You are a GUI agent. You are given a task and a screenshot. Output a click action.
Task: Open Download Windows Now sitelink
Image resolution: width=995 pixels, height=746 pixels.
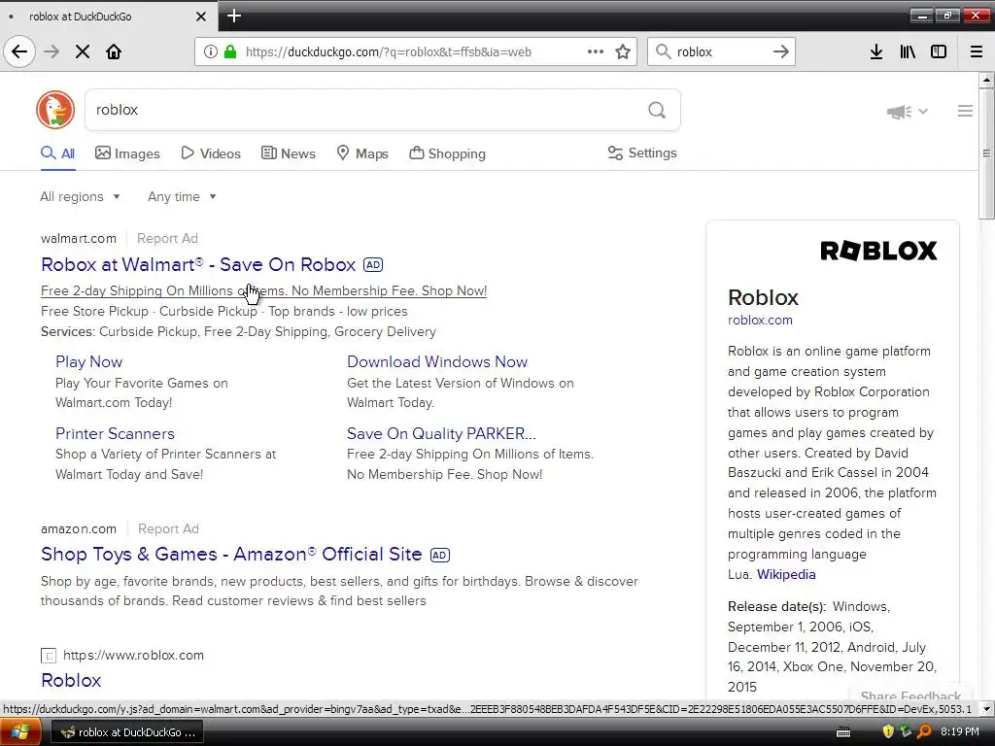coord(437,361)
